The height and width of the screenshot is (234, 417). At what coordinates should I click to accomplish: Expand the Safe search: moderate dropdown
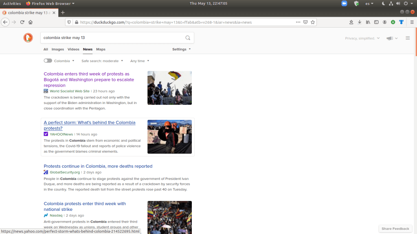click(102, 61)
